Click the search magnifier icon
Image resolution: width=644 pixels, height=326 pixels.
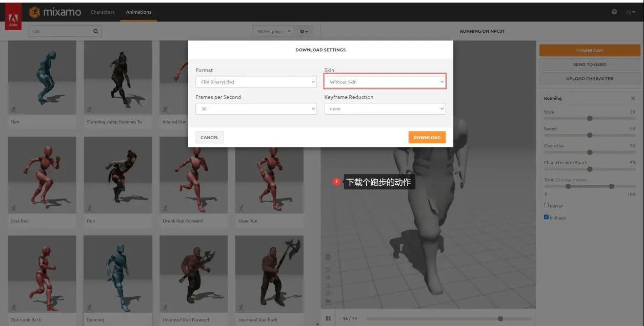[95, 32]
